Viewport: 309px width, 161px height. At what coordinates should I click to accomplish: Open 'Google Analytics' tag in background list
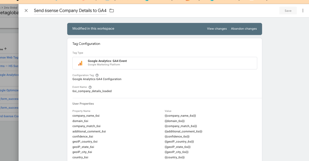(x=9, y=75)
